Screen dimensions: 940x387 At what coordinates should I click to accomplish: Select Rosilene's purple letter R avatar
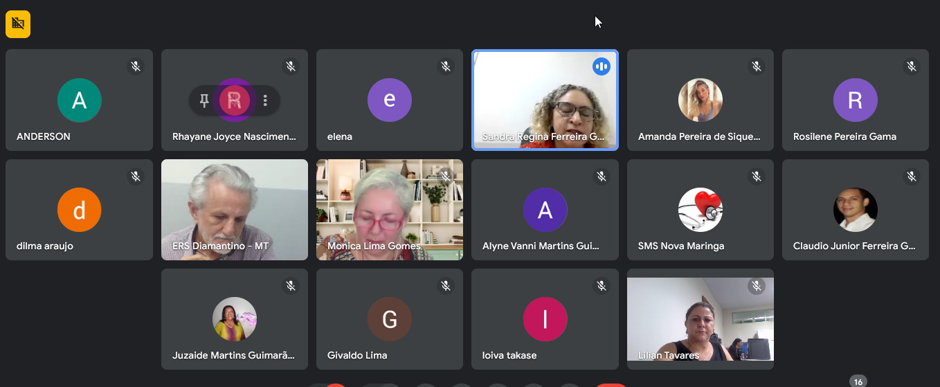coord(856,100)
